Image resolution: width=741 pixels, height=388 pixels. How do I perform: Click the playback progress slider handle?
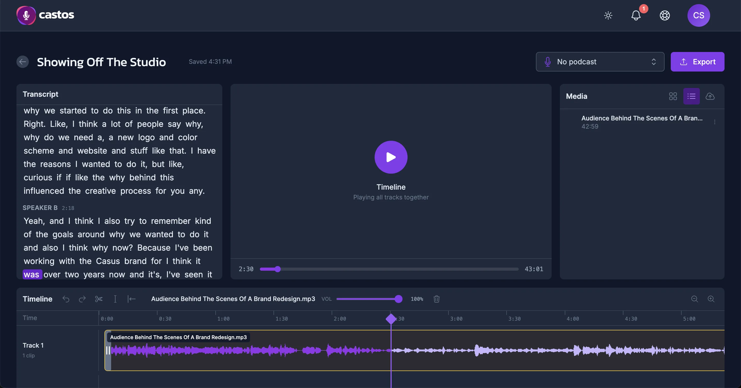(x=278, y=269)
